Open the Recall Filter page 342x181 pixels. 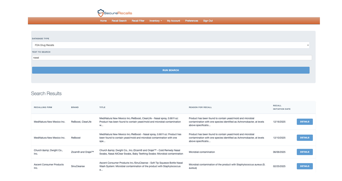tap(138, 21)
